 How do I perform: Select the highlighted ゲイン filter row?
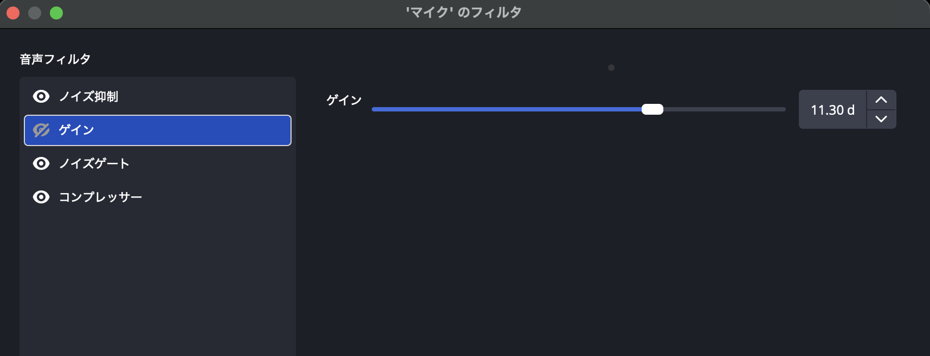click(158, 130)
